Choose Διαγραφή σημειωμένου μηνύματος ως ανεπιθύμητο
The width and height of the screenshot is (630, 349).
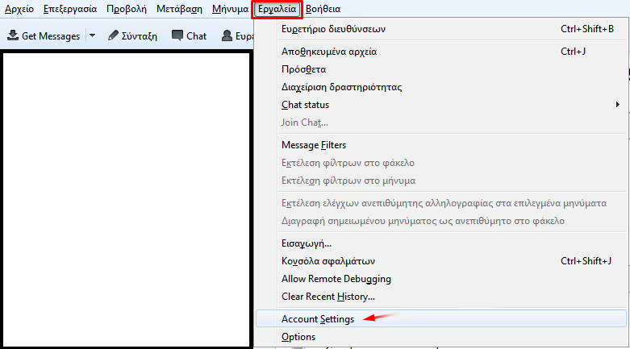pos(441,221)
